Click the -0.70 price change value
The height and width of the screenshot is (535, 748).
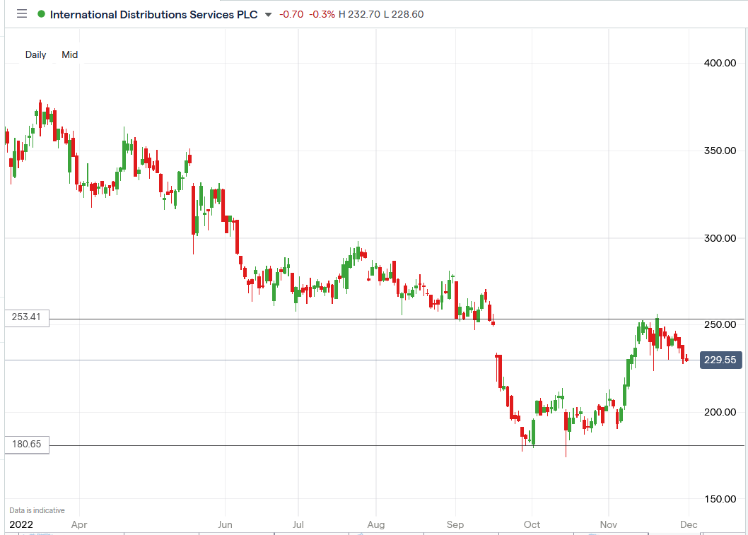(291, 14)
